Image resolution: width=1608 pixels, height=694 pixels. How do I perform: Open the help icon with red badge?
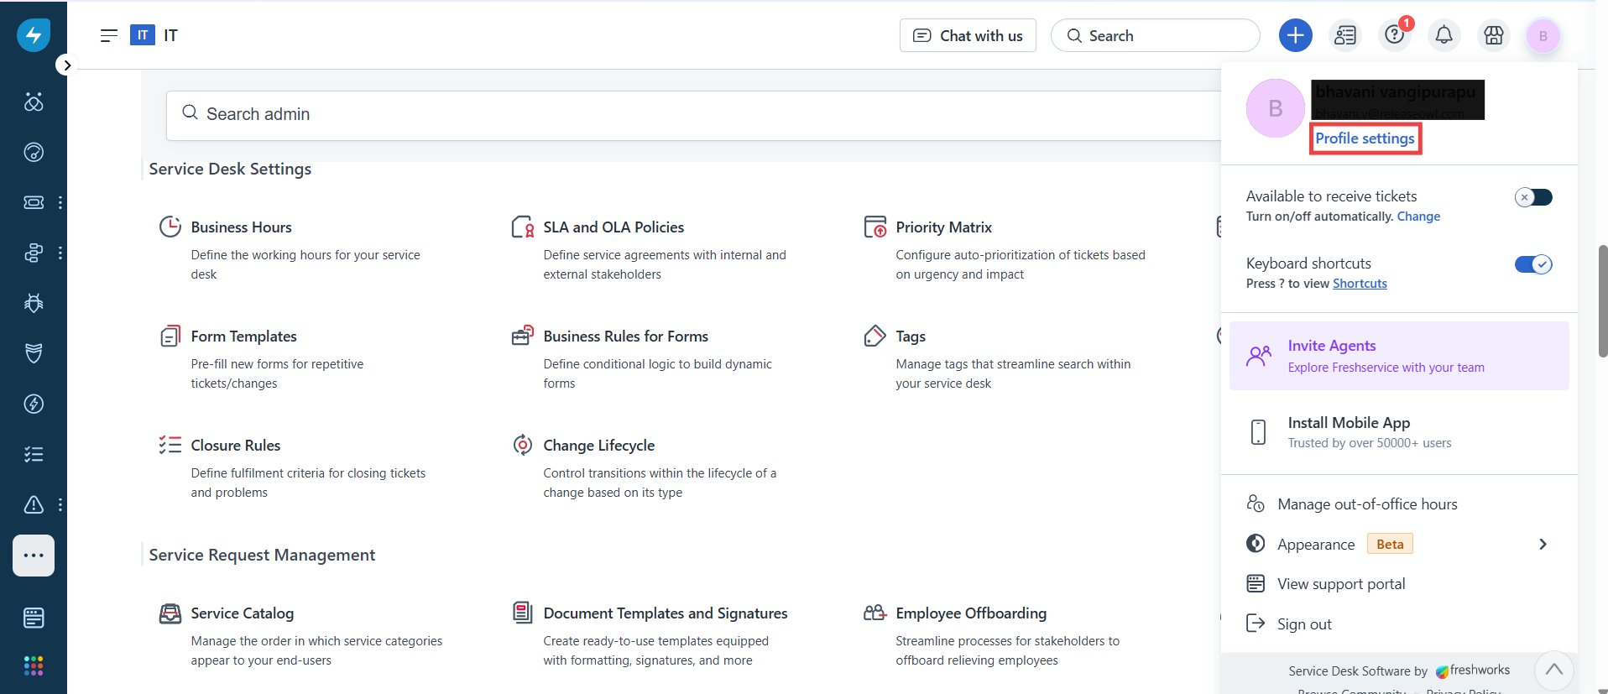pos(1395,35)
